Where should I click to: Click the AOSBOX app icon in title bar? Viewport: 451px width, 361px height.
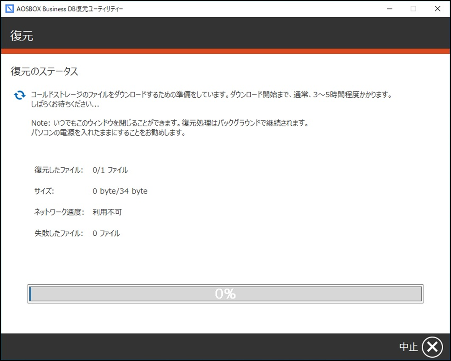pos(9,9)
